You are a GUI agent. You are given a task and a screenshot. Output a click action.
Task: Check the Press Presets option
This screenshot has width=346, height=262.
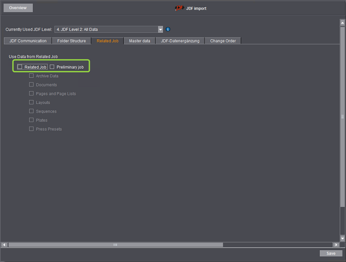click(x=31, y=129)
